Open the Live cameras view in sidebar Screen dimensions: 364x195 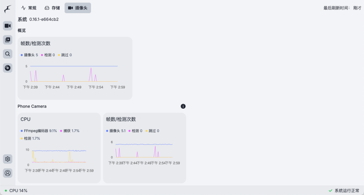(x=7, y=26)
